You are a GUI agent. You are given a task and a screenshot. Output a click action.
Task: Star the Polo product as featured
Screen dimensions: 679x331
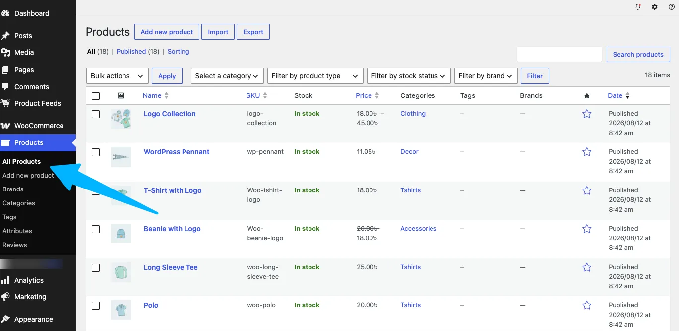(x=587, y=305)
